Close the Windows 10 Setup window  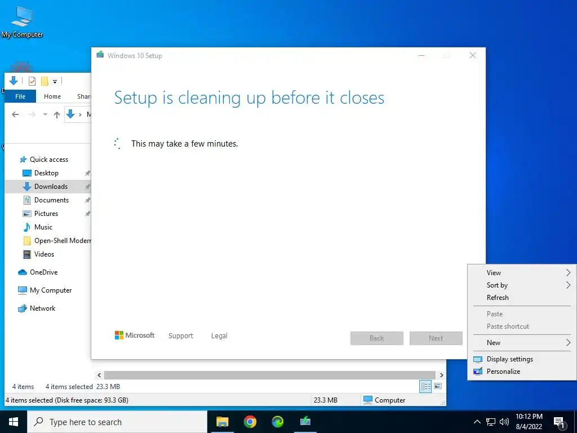pyautogui.click(x=473, y=56)
